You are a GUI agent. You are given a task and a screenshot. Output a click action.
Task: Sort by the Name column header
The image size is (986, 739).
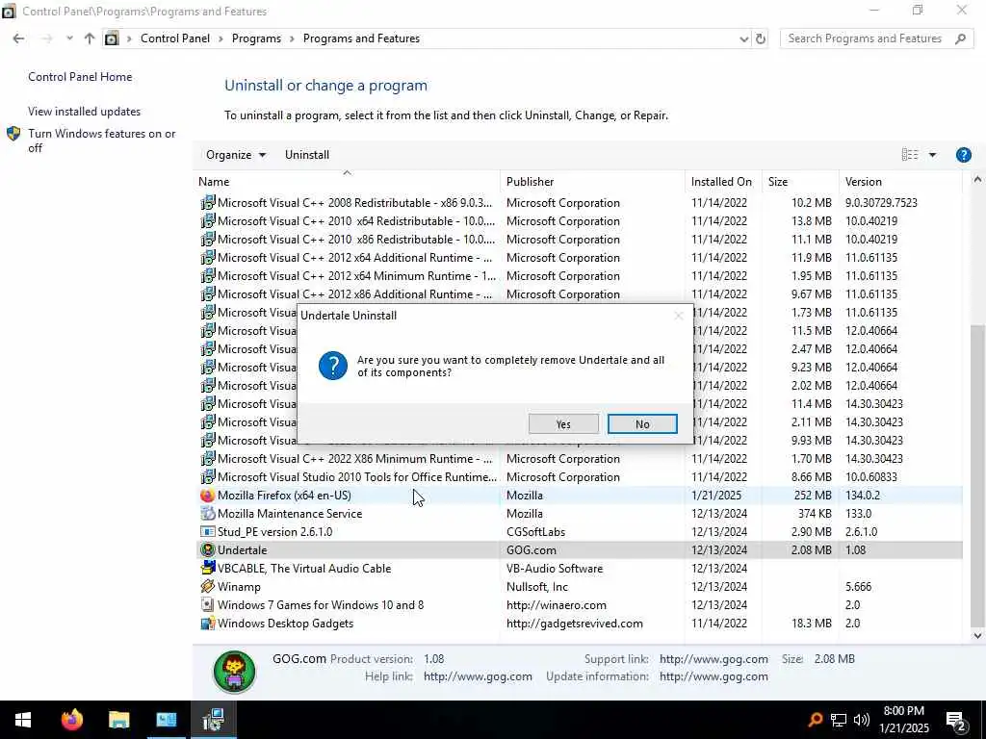[x=347, y=182]
